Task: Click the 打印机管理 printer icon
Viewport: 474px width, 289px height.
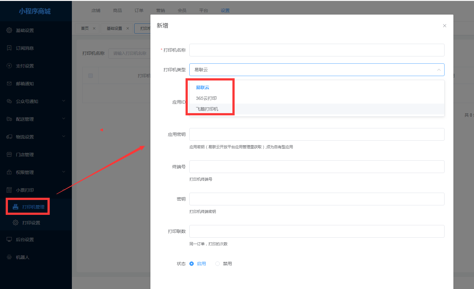Action: coord(16,207)
